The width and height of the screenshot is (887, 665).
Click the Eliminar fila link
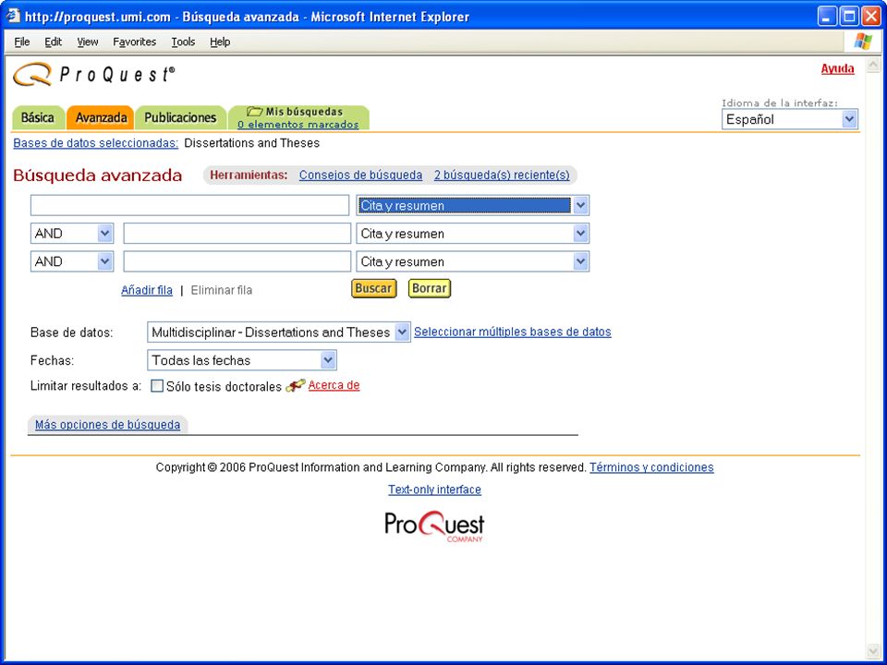point(222,290)
